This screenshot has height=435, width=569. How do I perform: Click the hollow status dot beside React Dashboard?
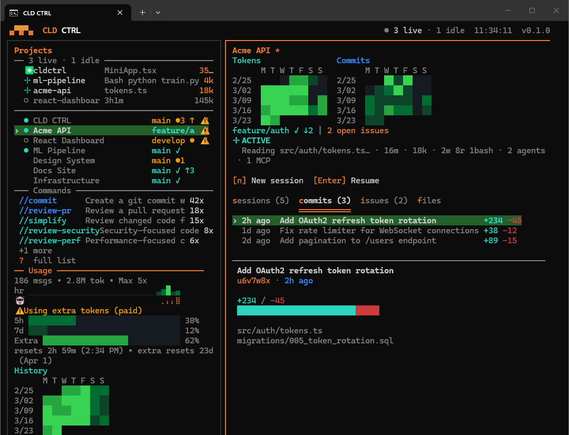click(x=26, y=141)
